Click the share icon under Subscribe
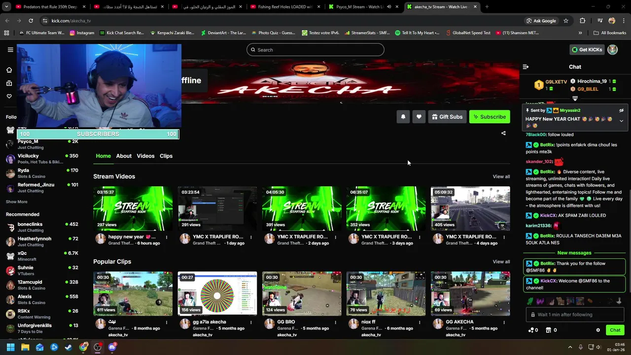The width and height of the screenshot is (631, 355). point(503,133)
